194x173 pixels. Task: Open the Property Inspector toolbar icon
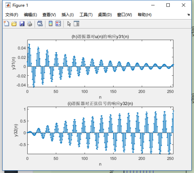pyautogui.click(x=77, y=23)
